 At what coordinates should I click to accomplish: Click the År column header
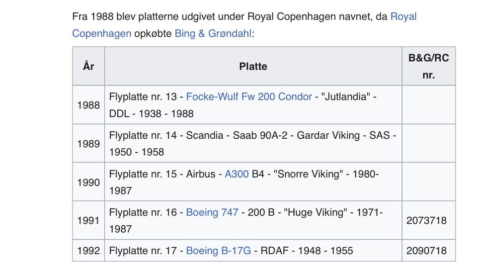(88, 66)
